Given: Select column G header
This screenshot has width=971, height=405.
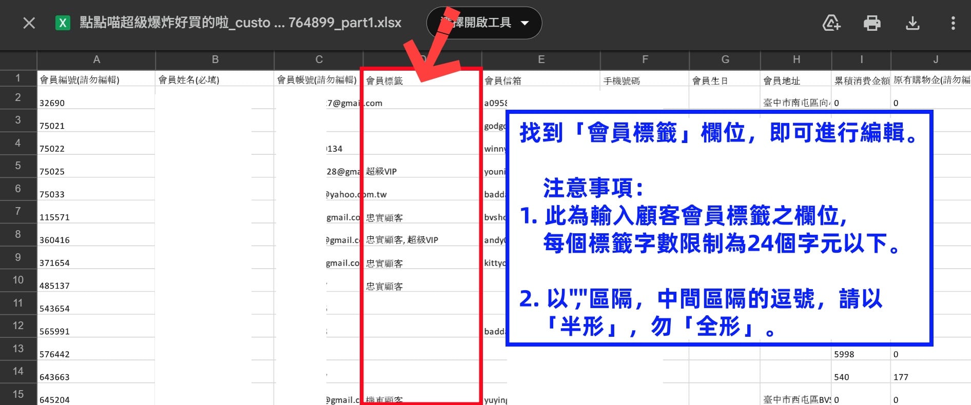Looking at the screenshot, I should click(x=725, y=60).
